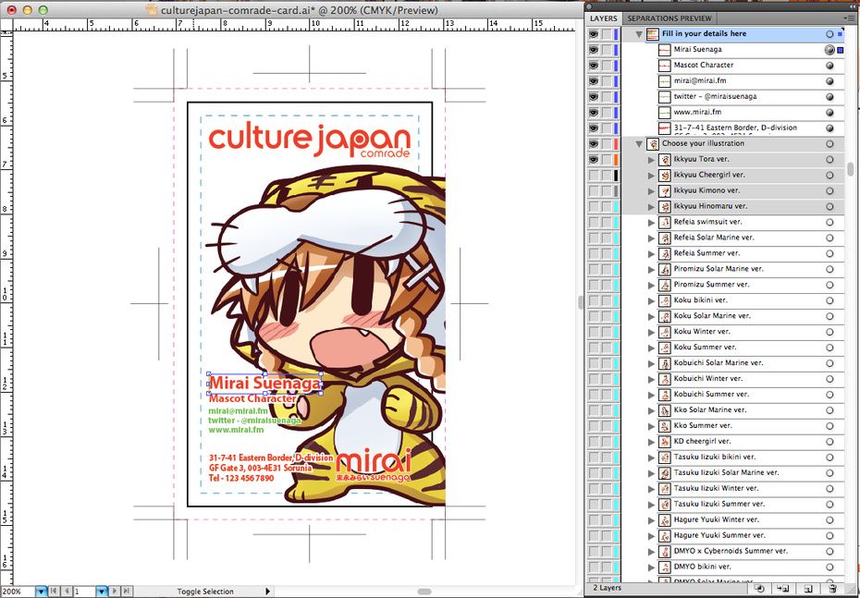Go to last artboard navigation arrow
The height and width of the screenshot is (598, 860).
pyautogui.click(x=127, y=591)
